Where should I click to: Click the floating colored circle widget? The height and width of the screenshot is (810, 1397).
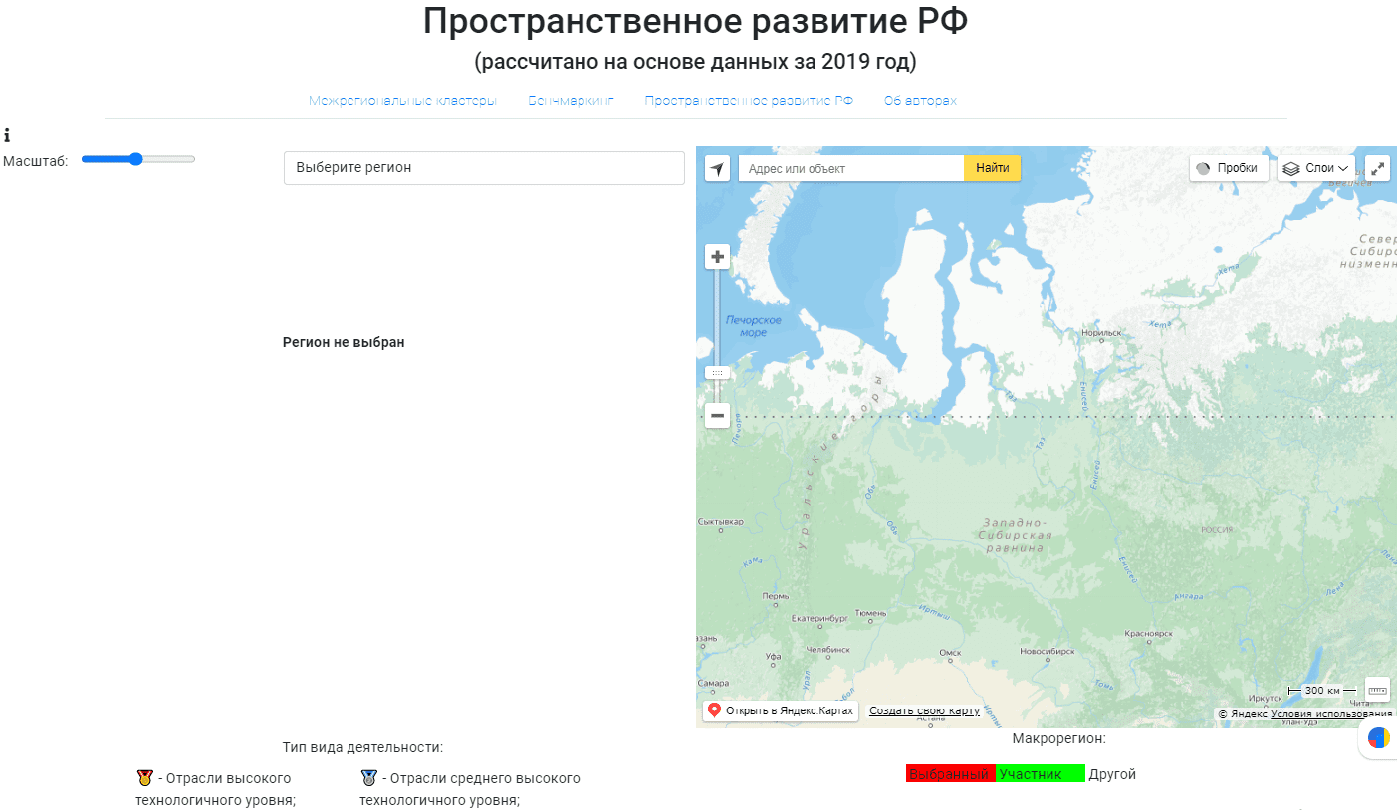pos(1379,738)
